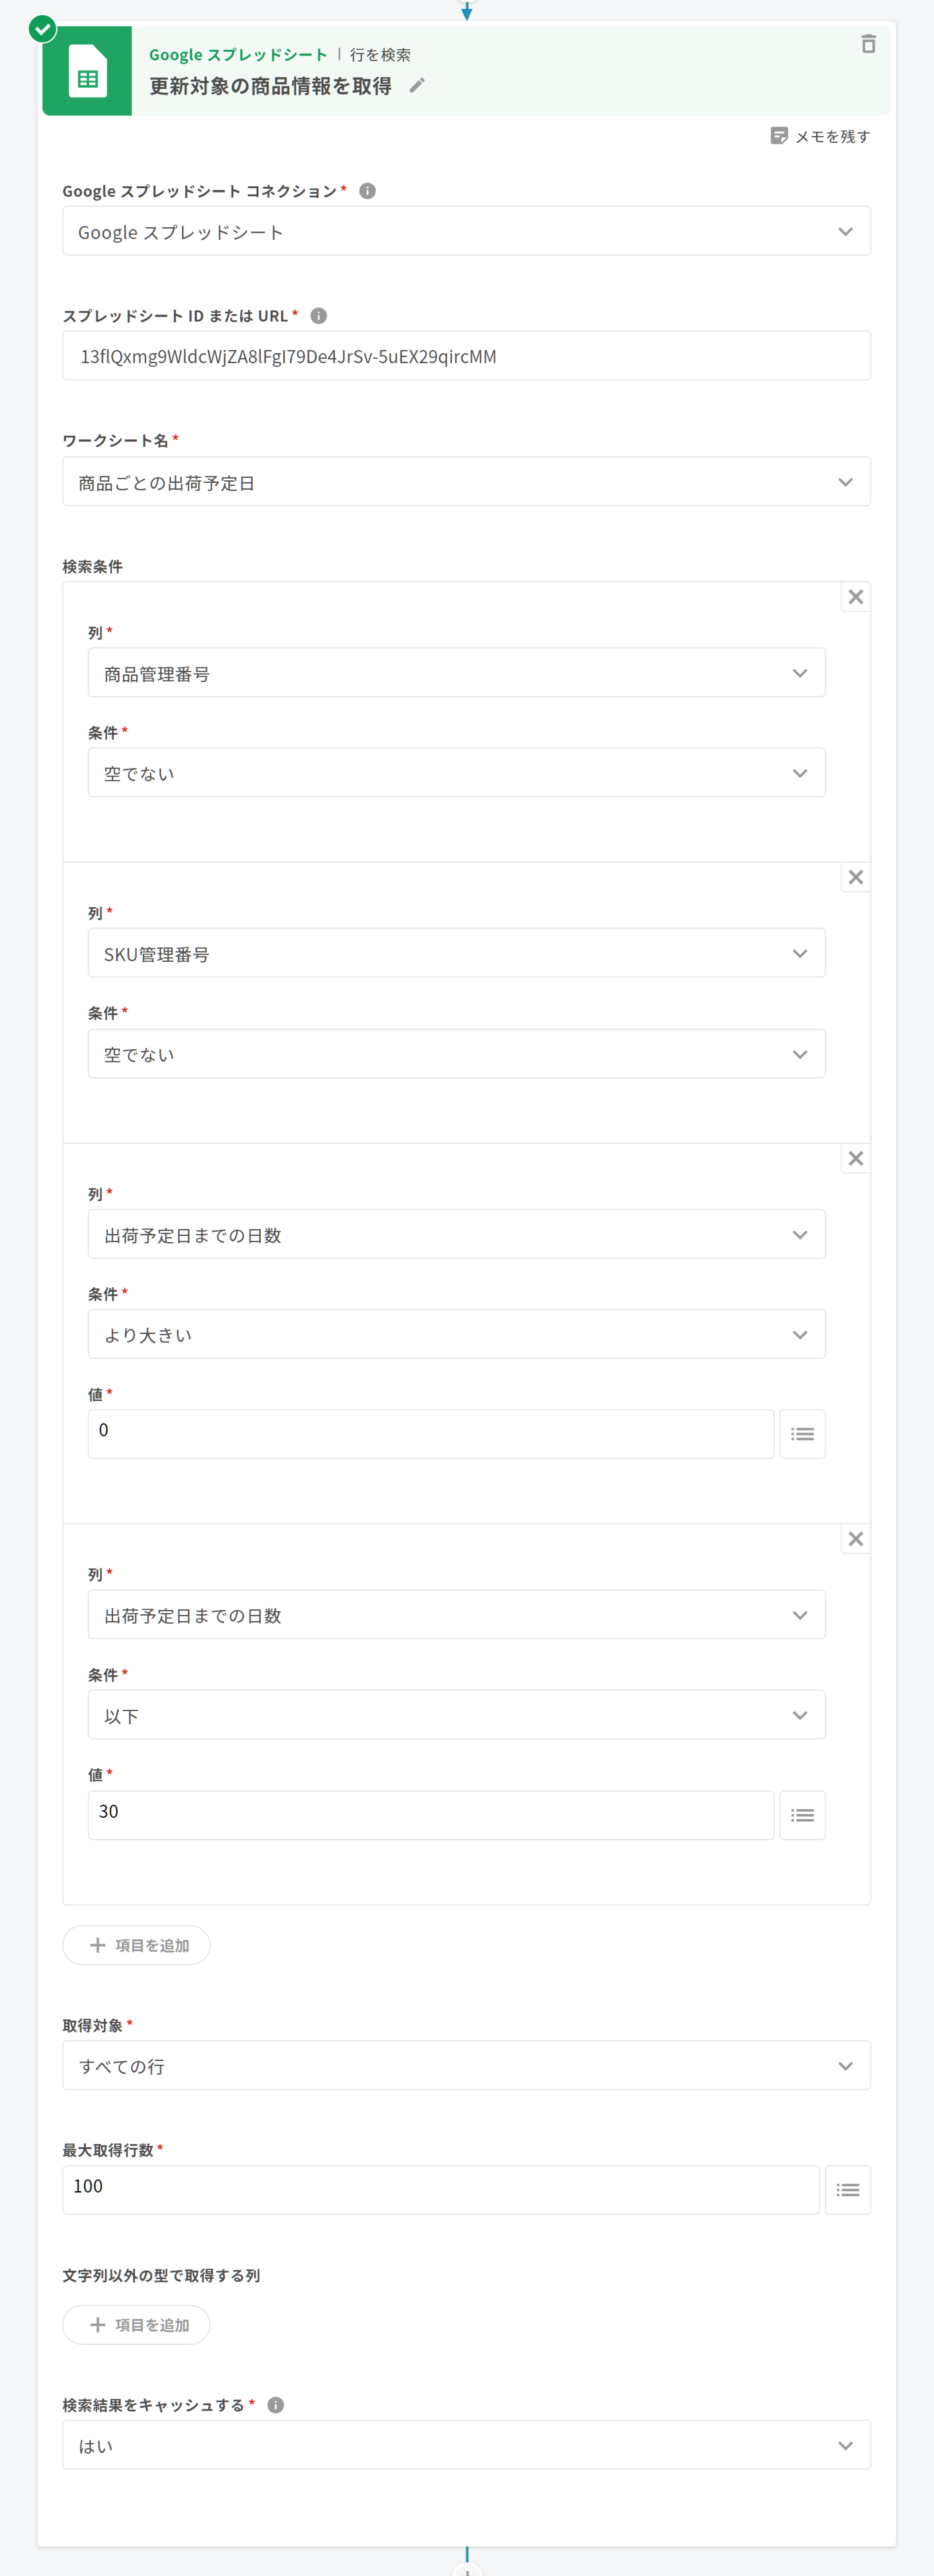Add item under 文字列以外の型で取得する列

(137, 2325)
